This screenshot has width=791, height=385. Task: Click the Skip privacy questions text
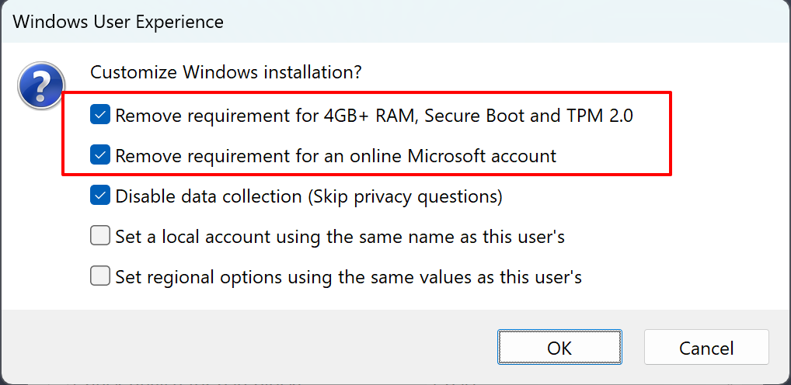[406, 196]
